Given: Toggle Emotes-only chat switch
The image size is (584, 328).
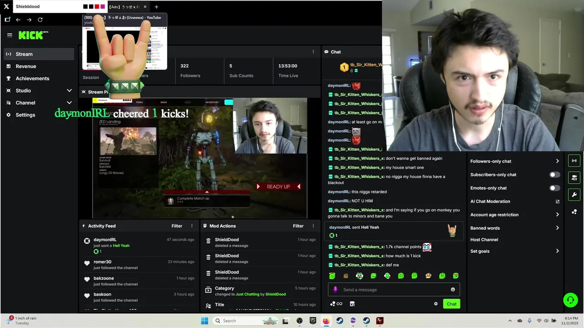Looking at the screenshot, I should pyautogui.click(x=554, y=188).
